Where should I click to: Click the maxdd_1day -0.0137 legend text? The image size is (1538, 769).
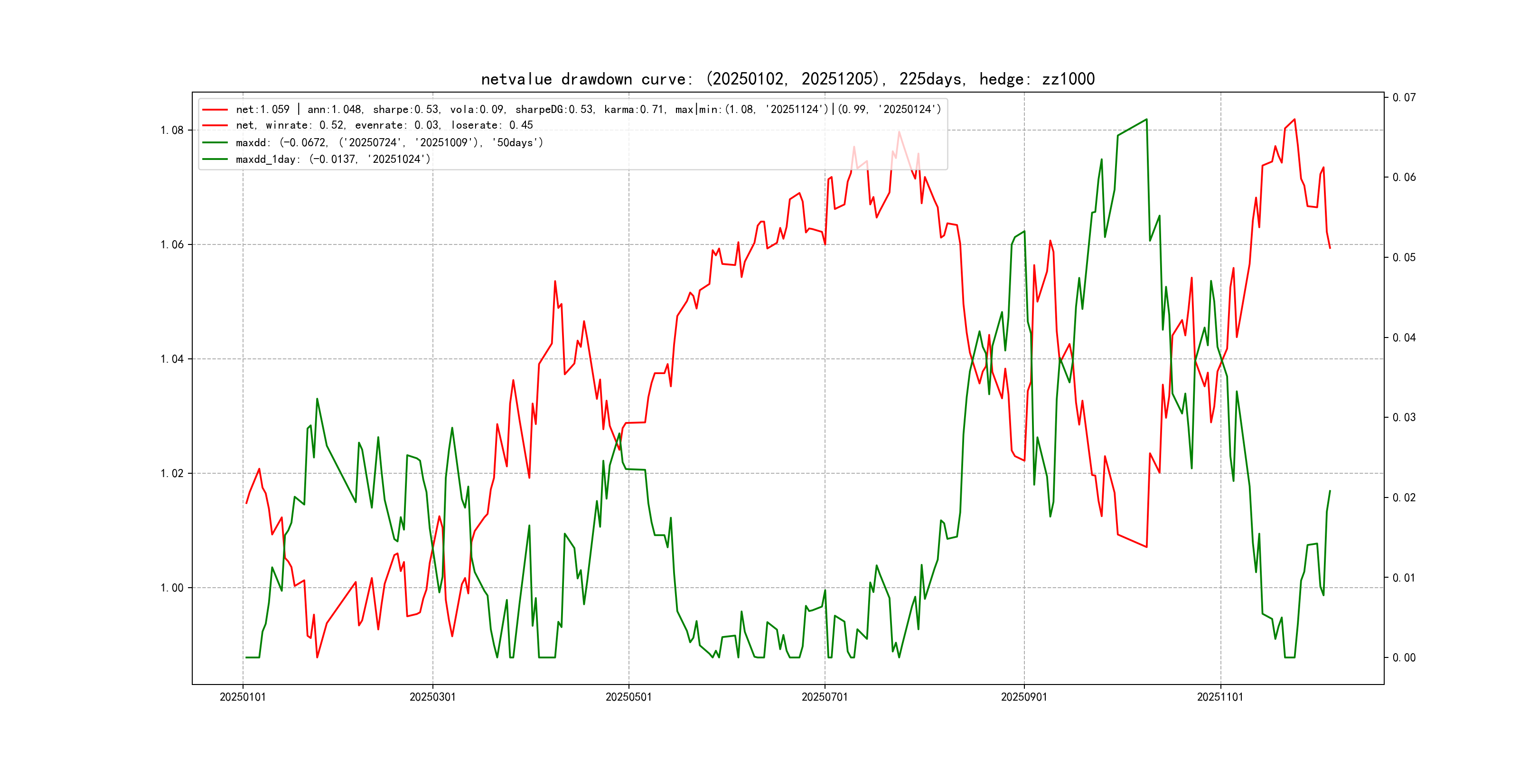coord(333,159)
